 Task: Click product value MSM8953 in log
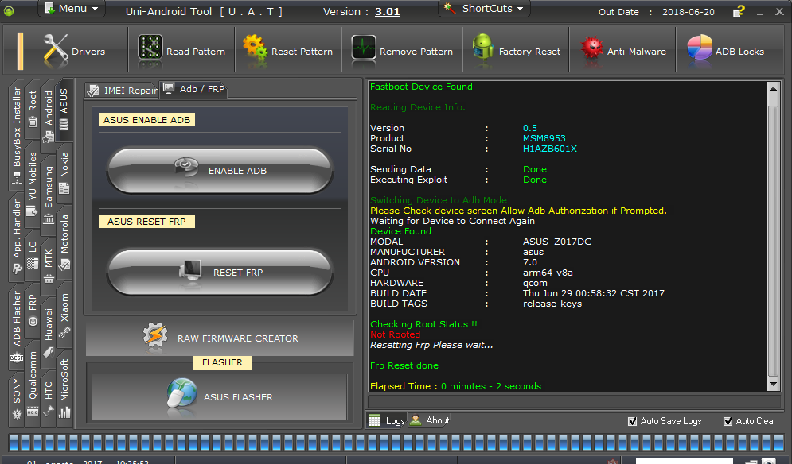pos(544,138)
